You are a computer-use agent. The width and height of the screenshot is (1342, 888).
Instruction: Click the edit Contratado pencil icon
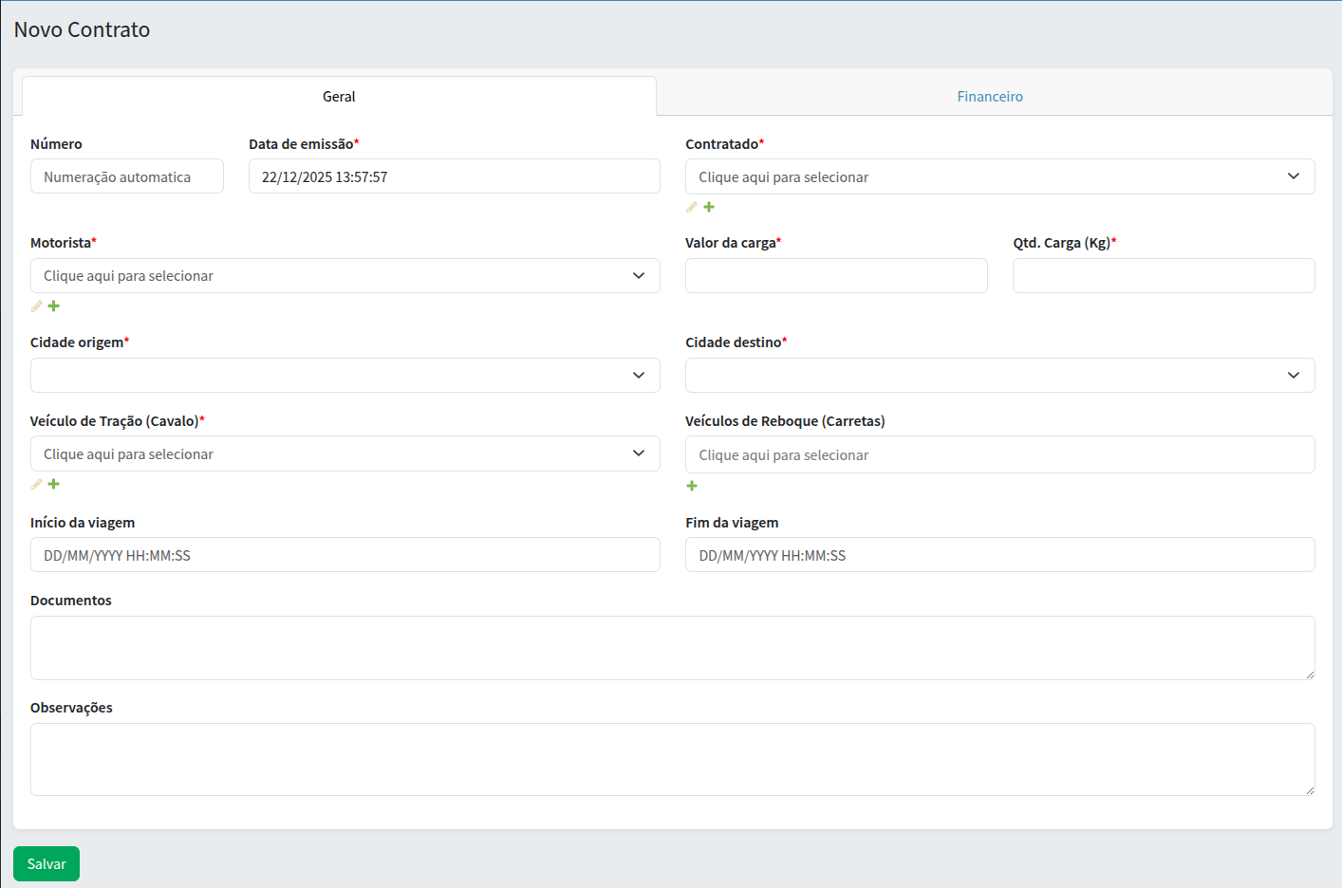pyautogui.click(x=692, y=207)
